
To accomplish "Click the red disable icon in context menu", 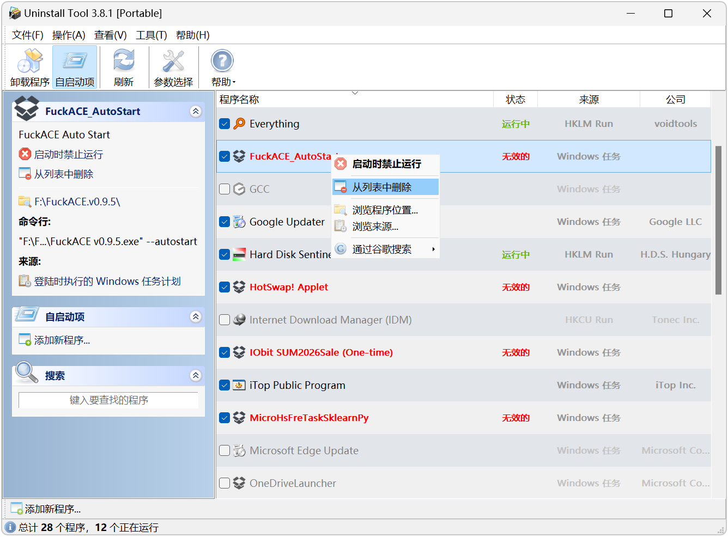I will coord(341,164).
